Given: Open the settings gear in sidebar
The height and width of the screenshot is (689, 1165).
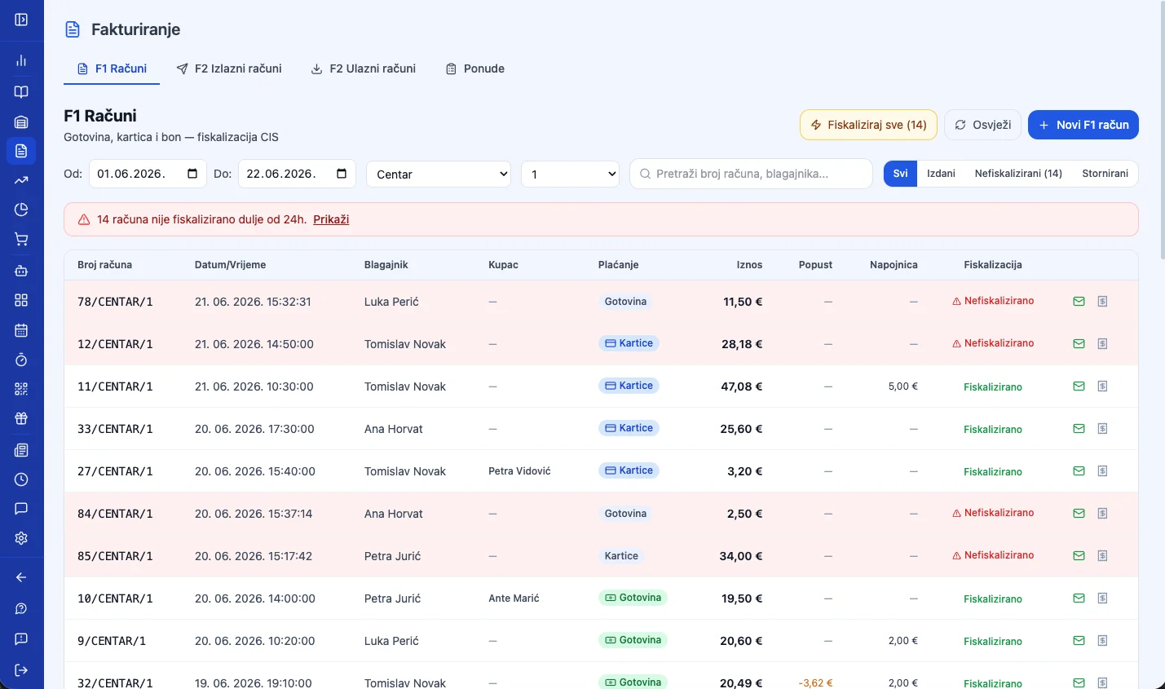Looking at the screenshot, I should pyautogui.click(x=21, y=538).
